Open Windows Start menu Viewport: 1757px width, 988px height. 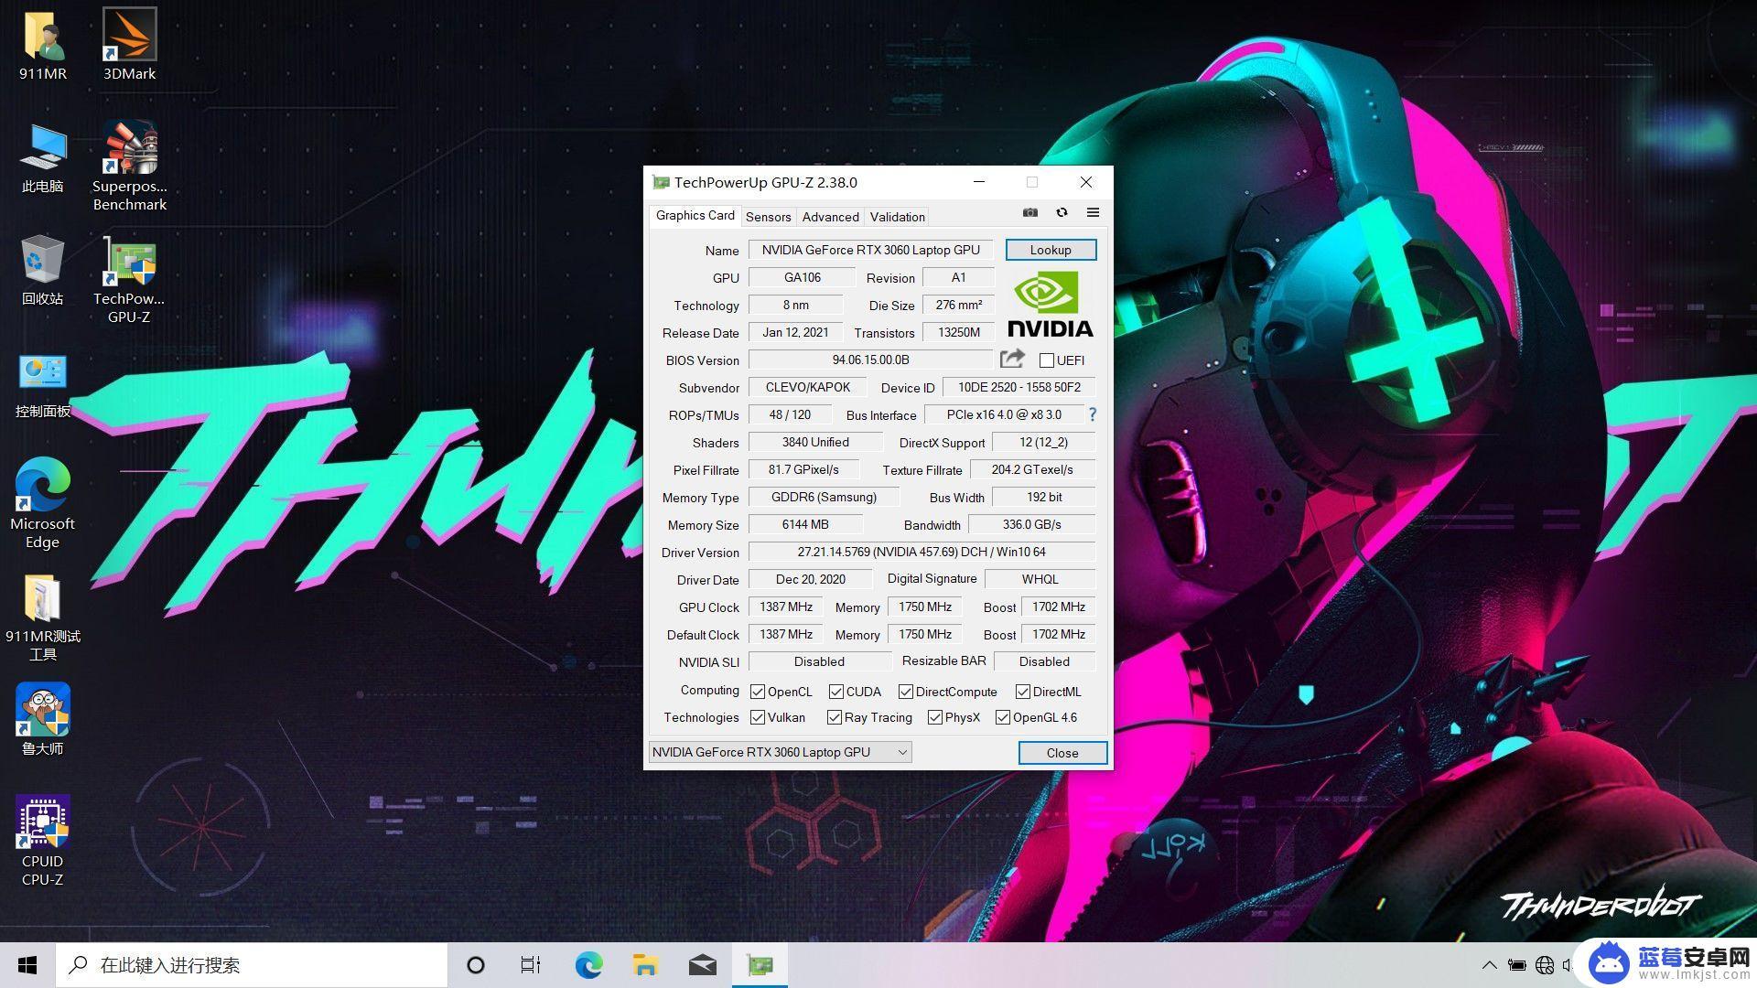point(27,965)
